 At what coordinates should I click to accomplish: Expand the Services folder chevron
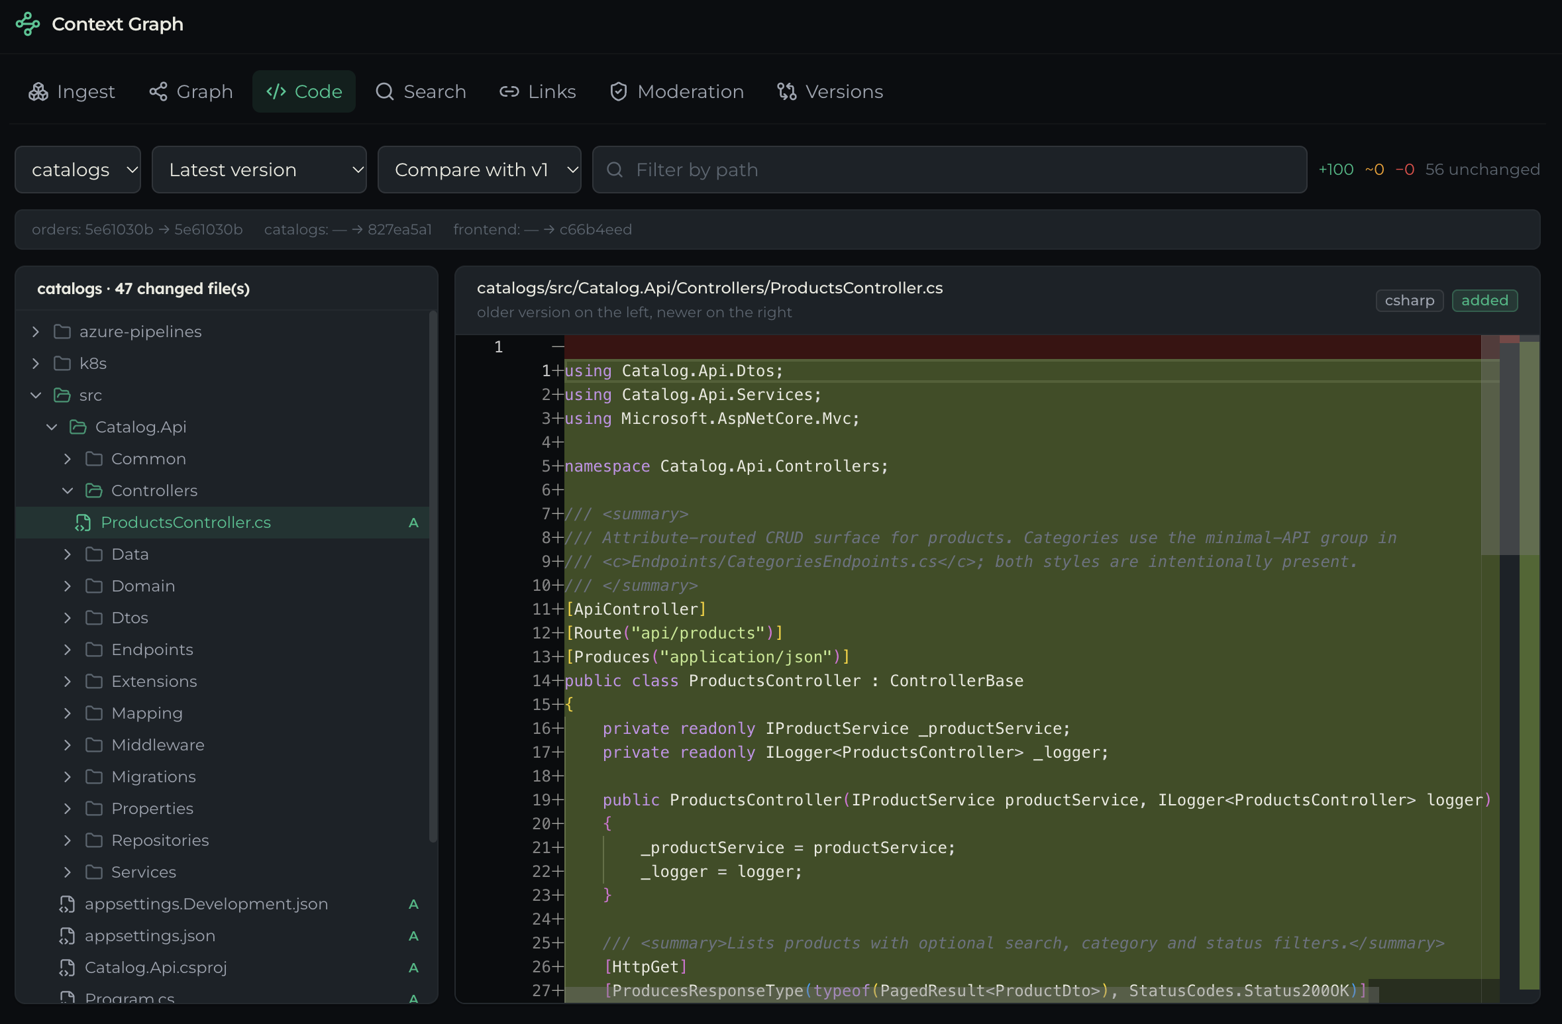pos(68,872)
